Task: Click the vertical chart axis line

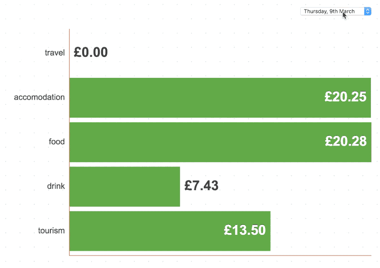Action: 69,142
